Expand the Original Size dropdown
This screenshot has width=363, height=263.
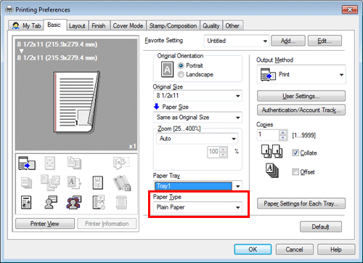(197, 96)
